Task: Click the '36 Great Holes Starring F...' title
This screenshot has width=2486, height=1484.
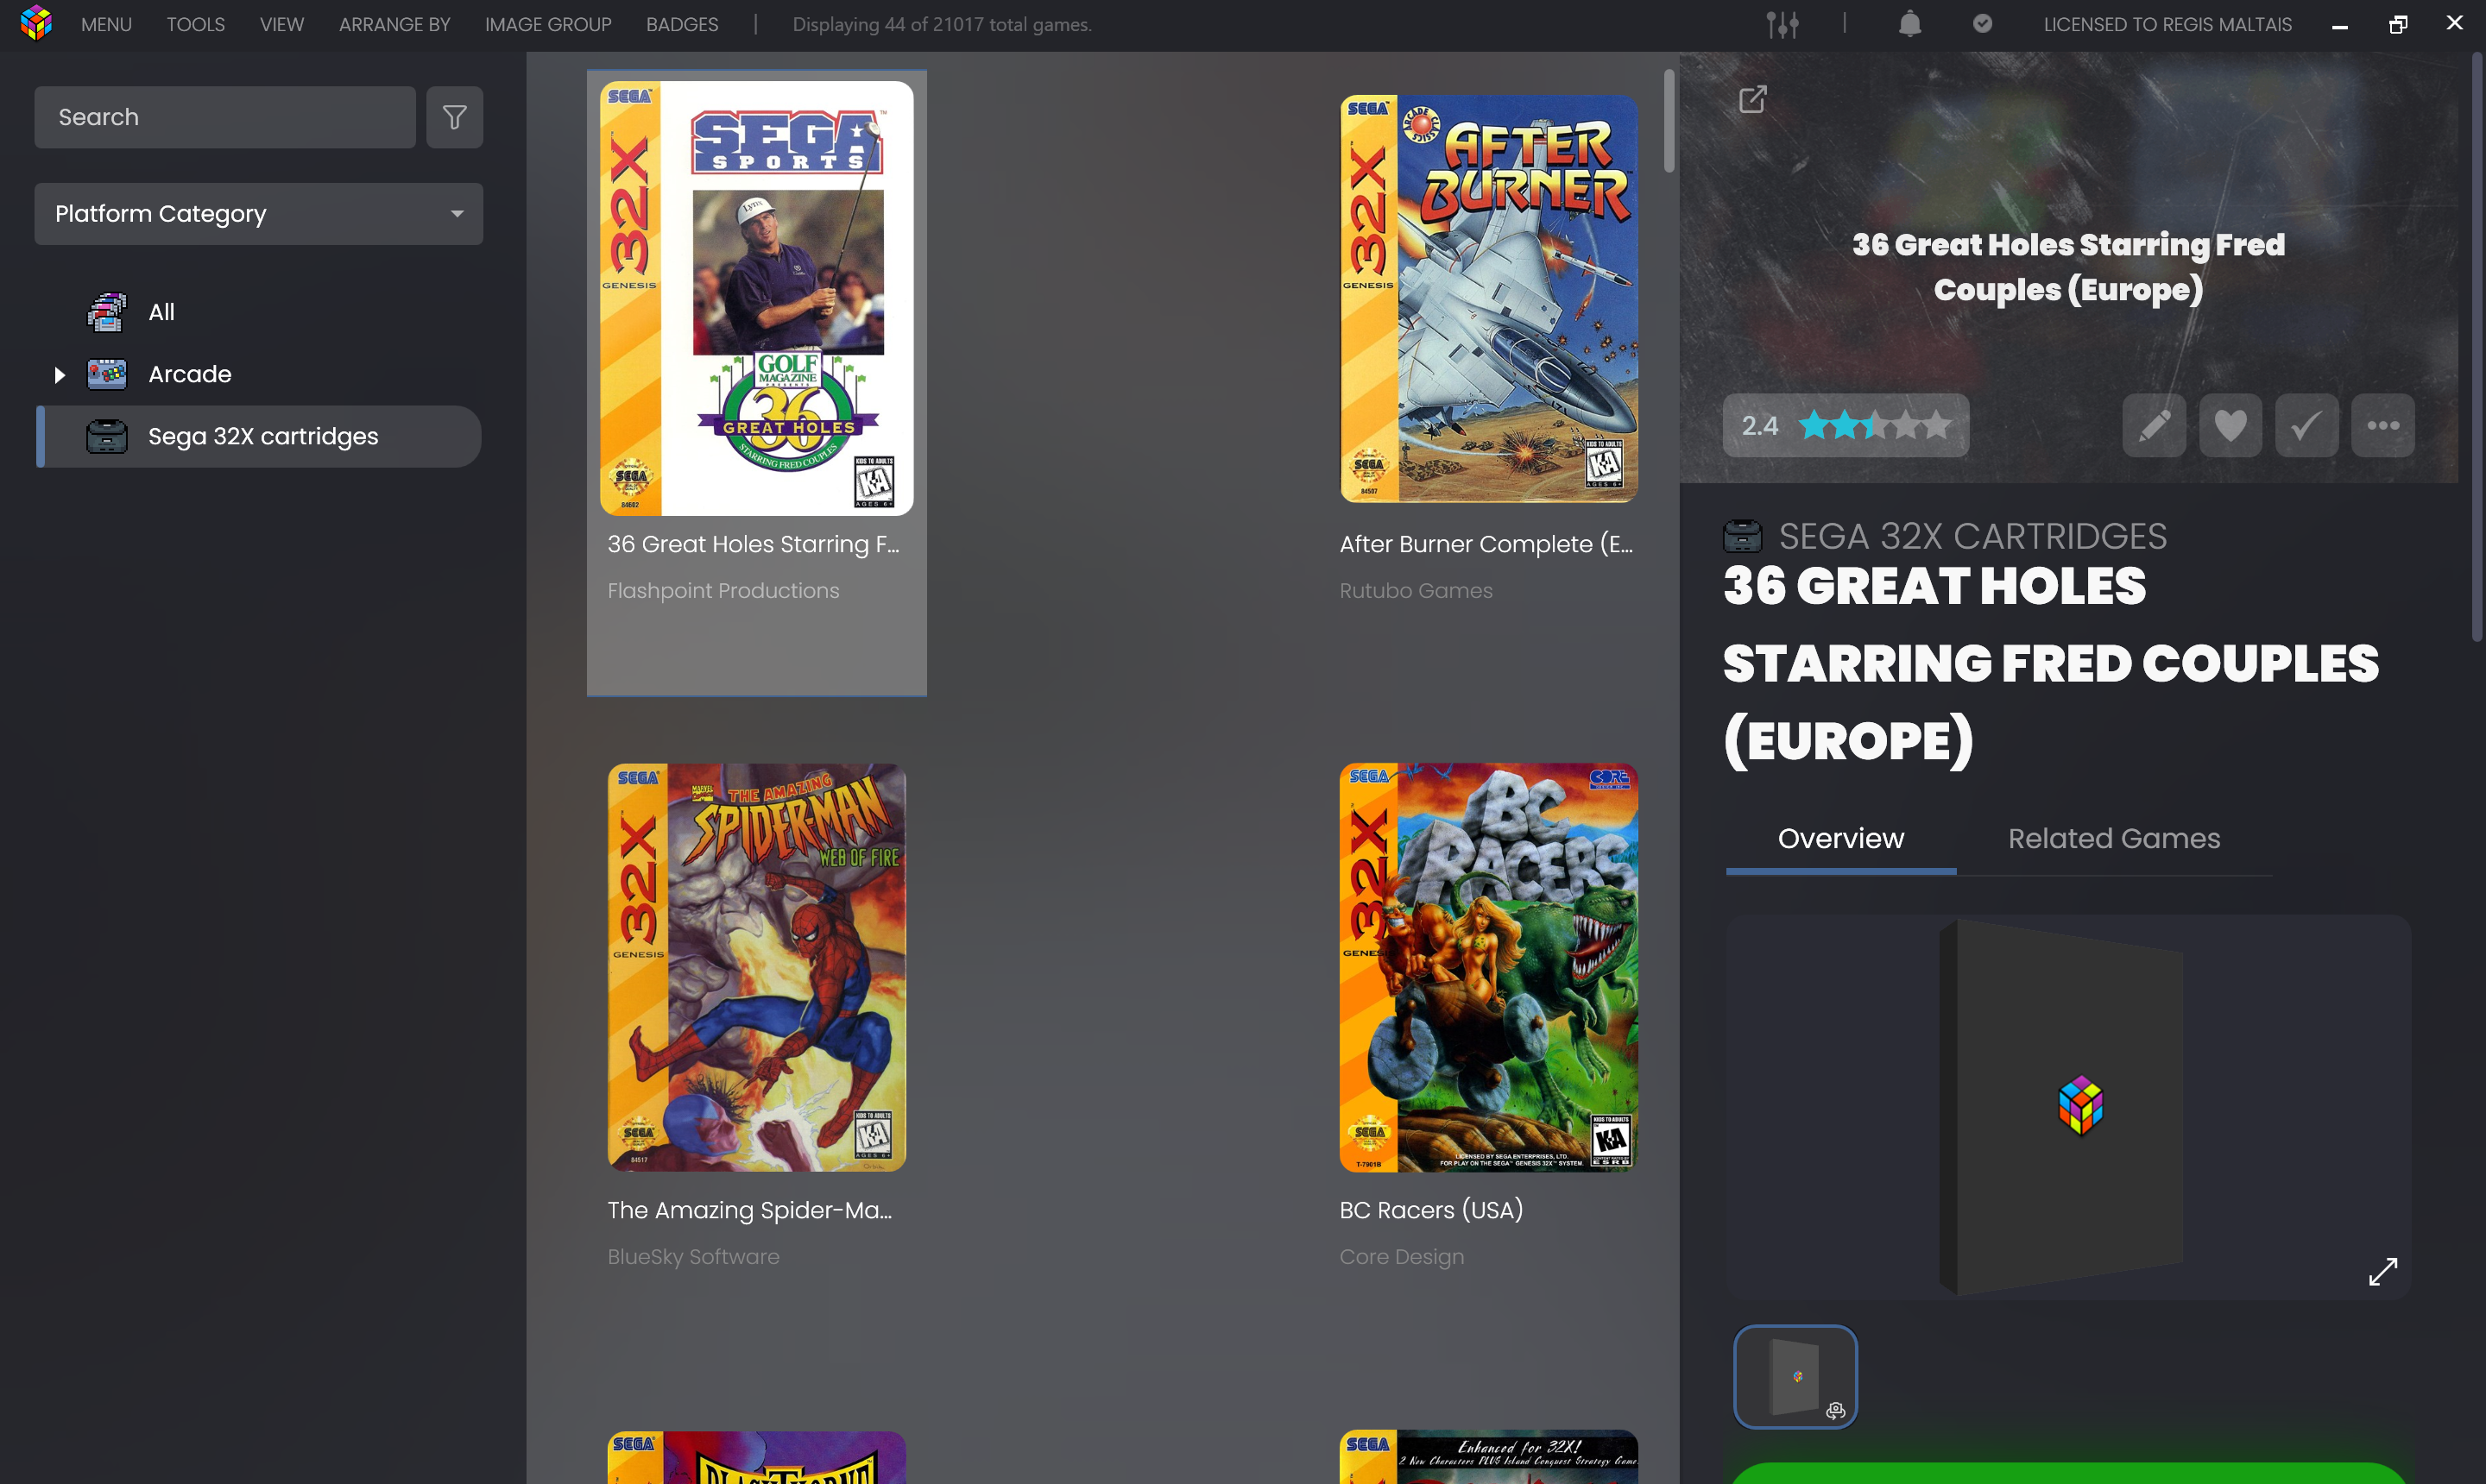Action: (x=754, y=544)
